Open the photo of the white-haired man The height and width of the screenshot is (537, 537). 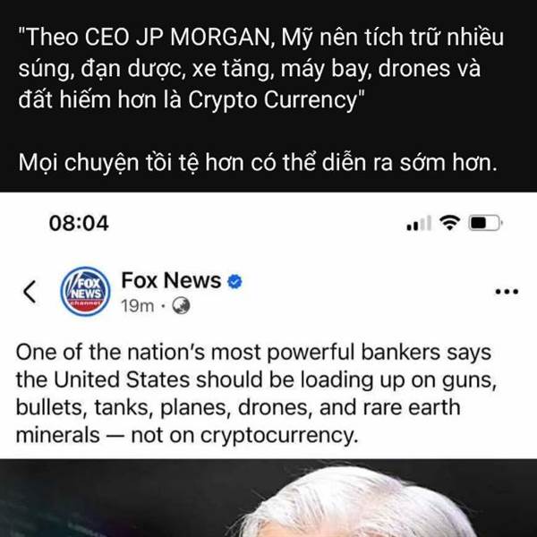click(x=268, y=498)
